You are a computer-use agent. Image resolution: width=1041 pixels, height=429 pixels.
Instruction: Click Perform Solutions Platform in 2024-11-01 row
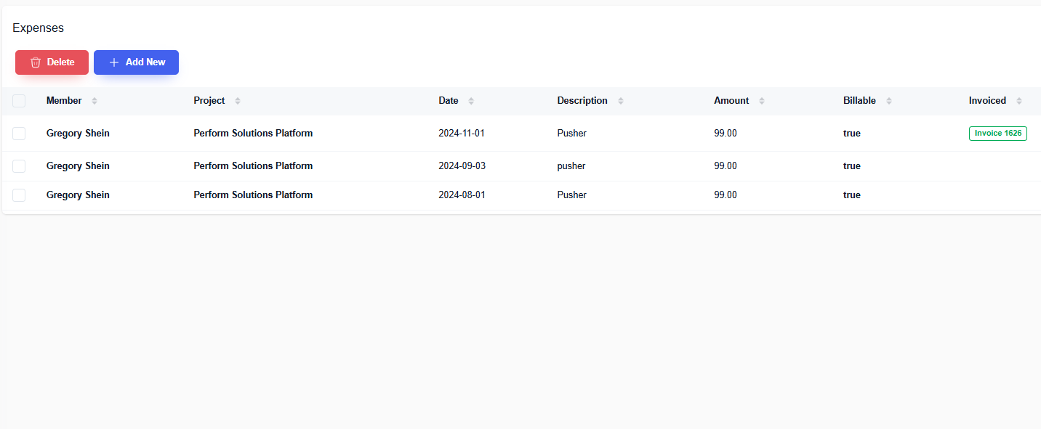click(x=253, y=134)
